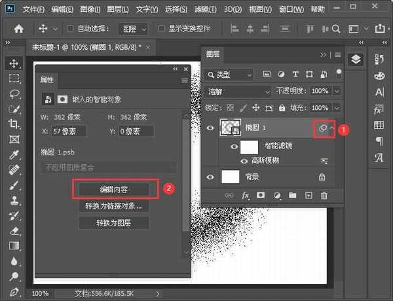The image size is (393, 301).
Task: Create new adjustment layer icon
Action: (277, 196)
